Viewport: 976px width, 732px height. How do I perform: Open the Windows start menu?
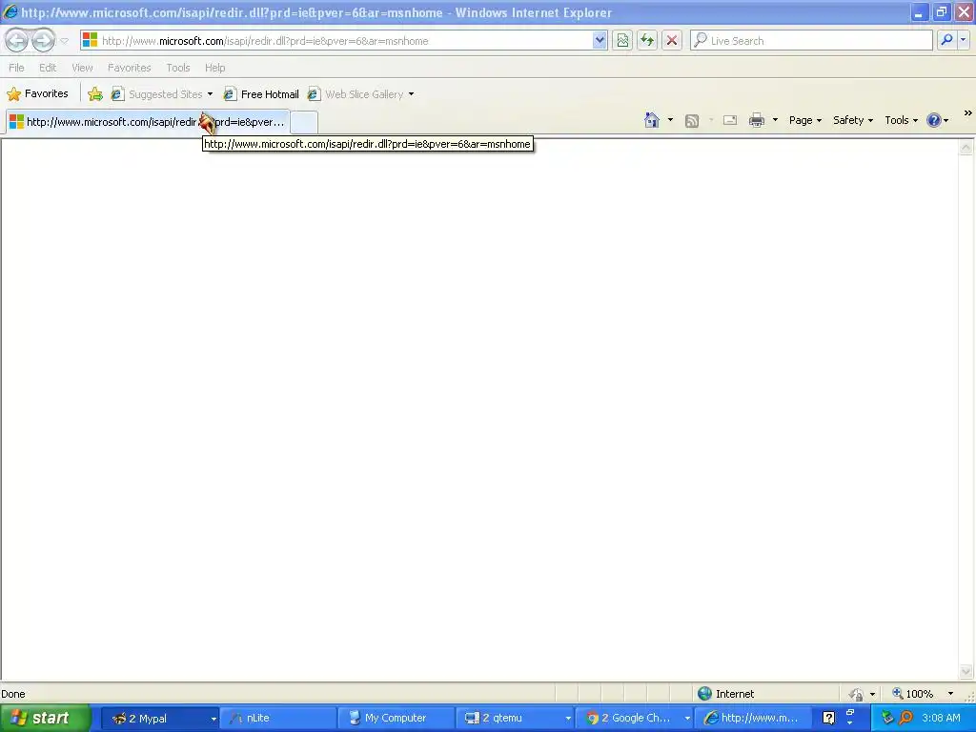click(46, 718)
